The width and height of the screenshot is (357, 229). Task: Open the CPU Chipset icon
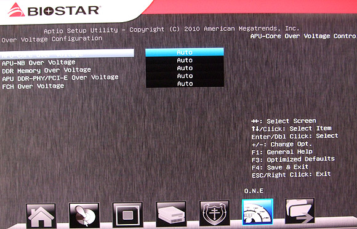(x=128, y=215)
